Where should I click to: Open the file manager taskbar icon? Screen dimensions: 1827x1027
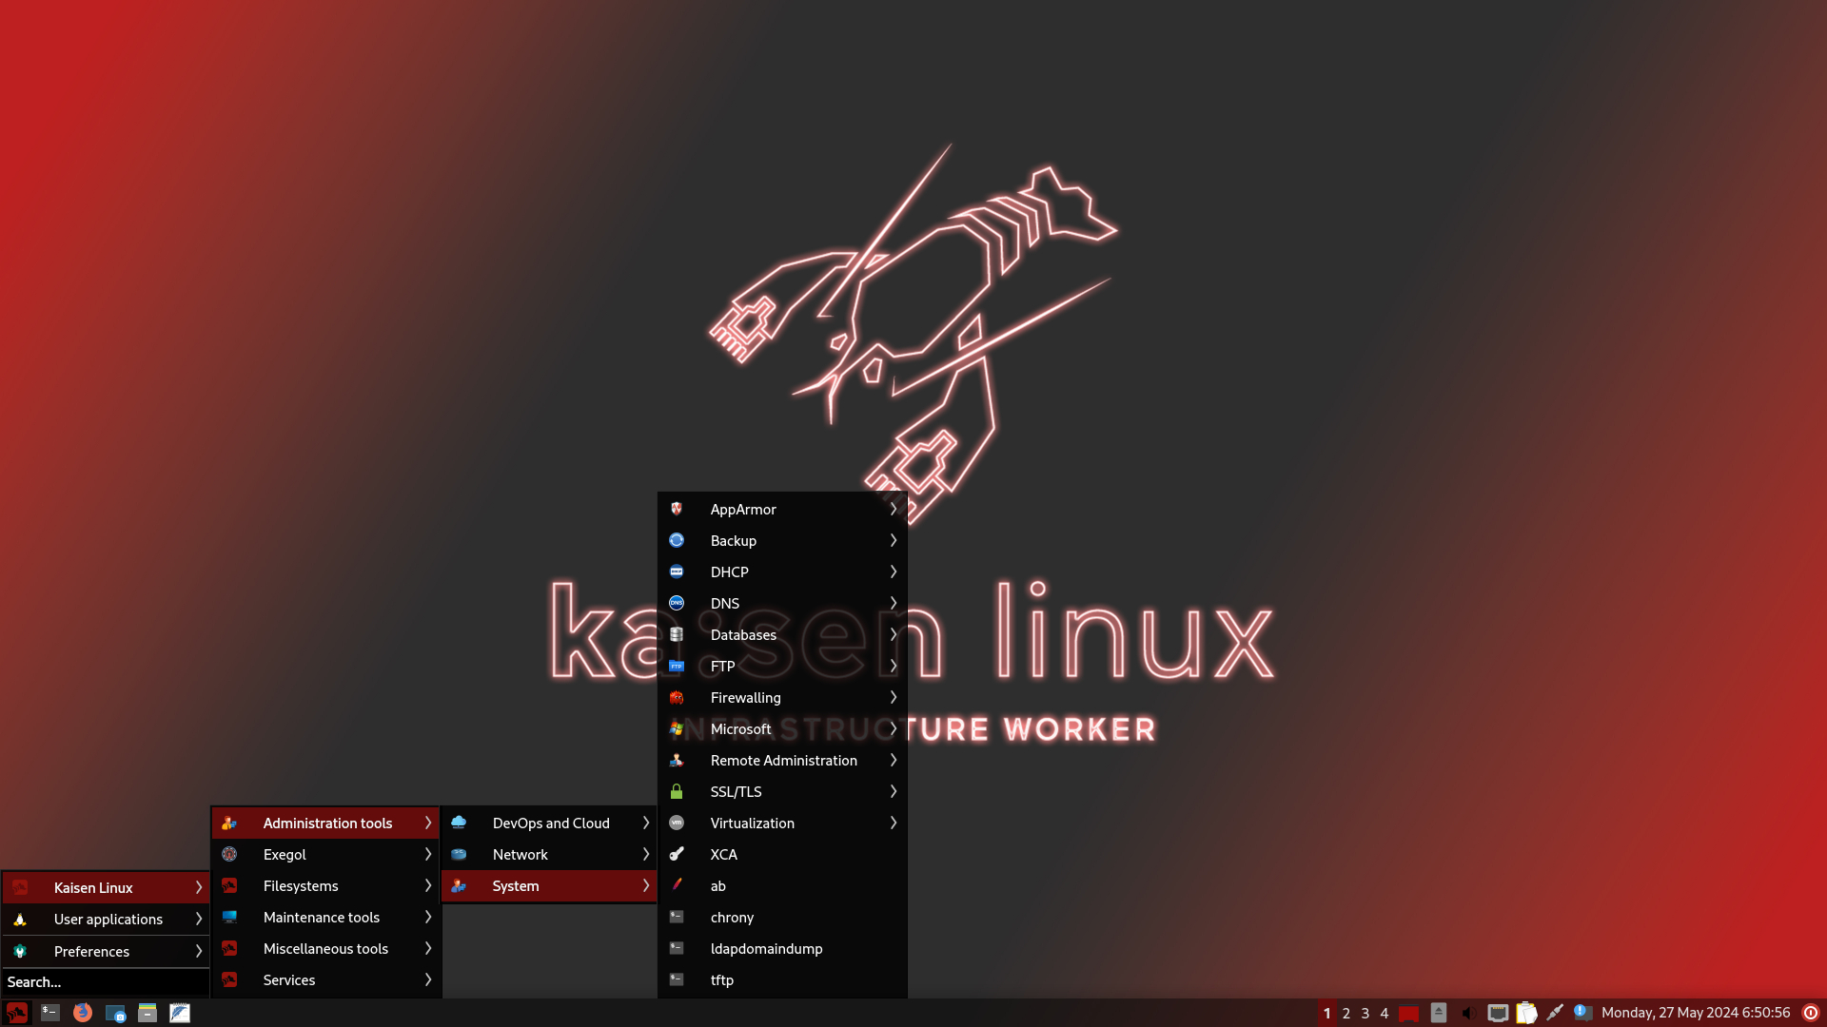[x=147, y=1013]
